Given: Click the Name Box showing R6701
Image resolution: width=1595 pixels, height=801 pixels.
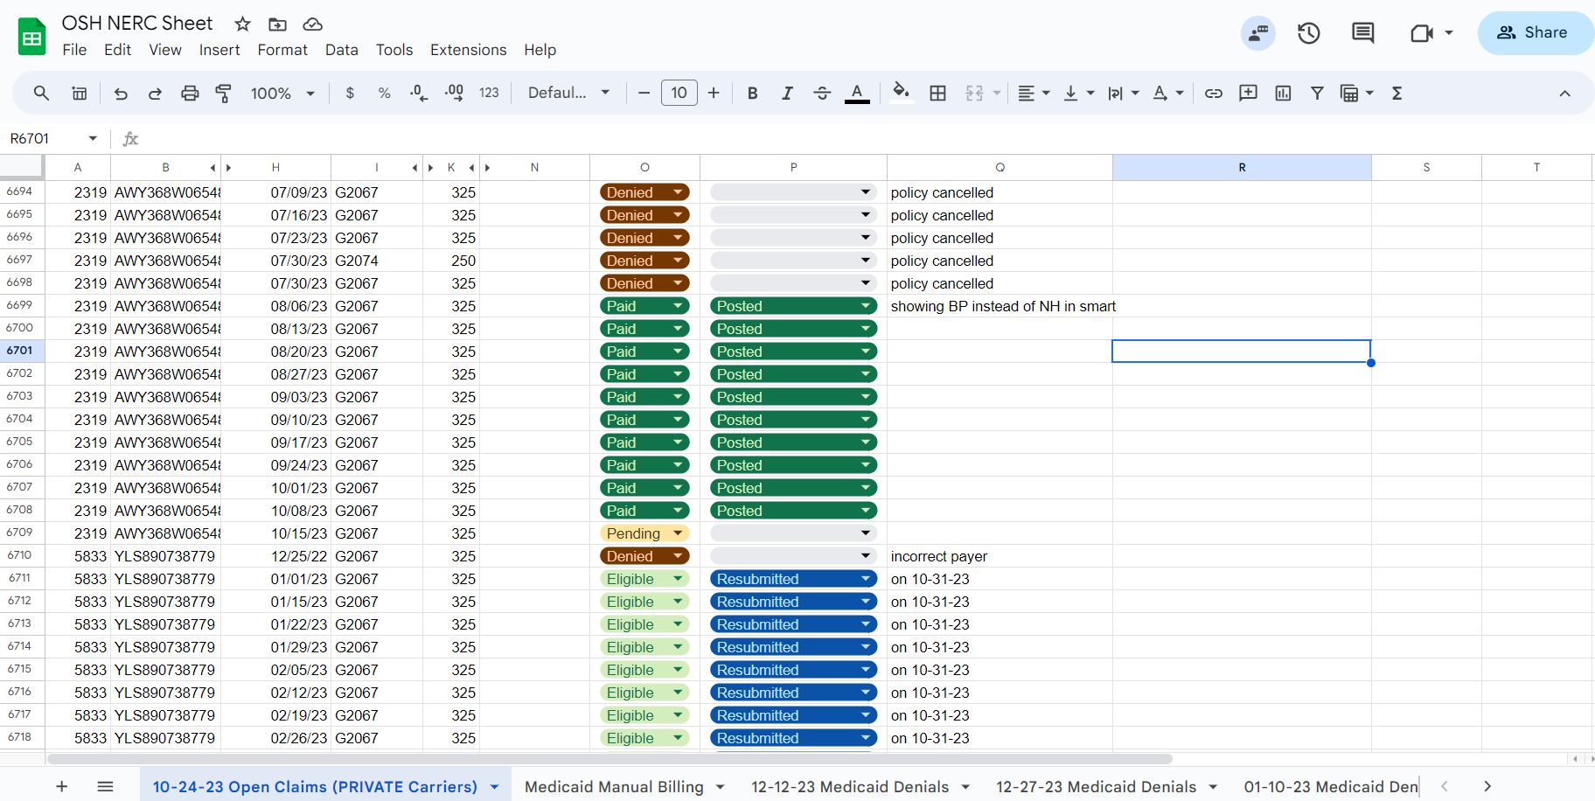Looking at the screenshot, I should point(52,138).
